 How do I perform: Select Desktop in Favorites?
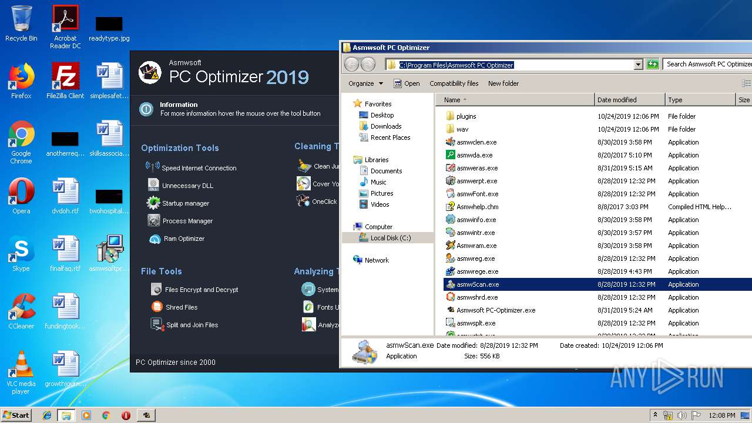(382, 115)
